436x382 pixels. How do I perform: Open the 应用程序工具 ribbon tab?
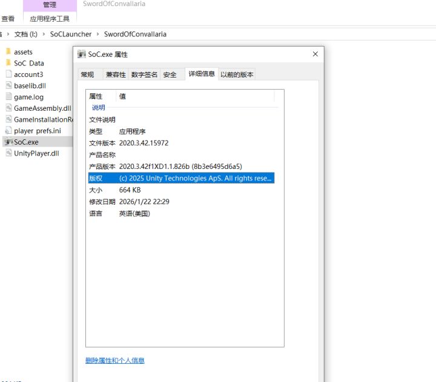50,19
